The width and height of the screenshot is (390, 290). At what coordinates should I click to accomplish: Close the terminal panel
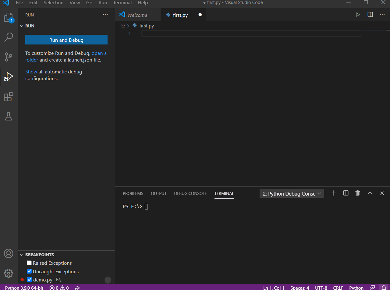382,193
